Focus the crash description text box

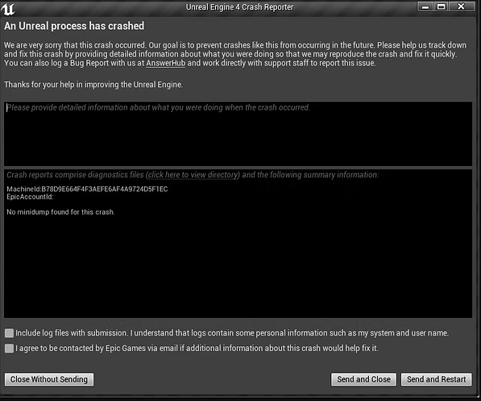(x=238, y=134)
